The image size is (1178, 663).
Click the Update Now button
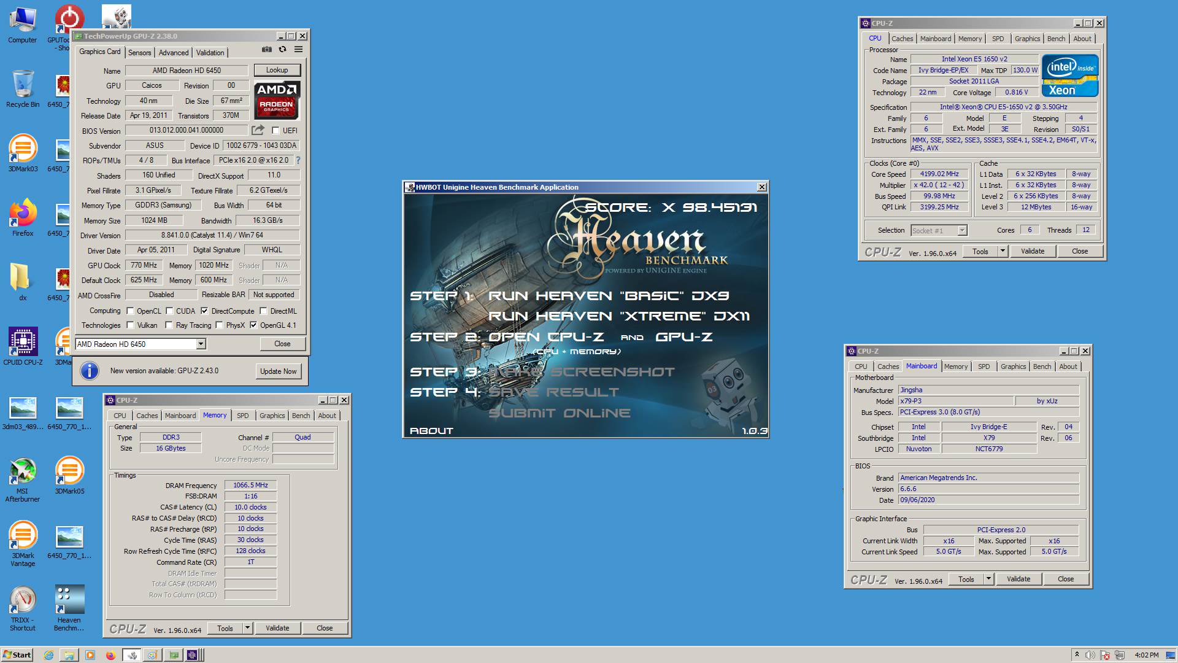coord(278,371)
